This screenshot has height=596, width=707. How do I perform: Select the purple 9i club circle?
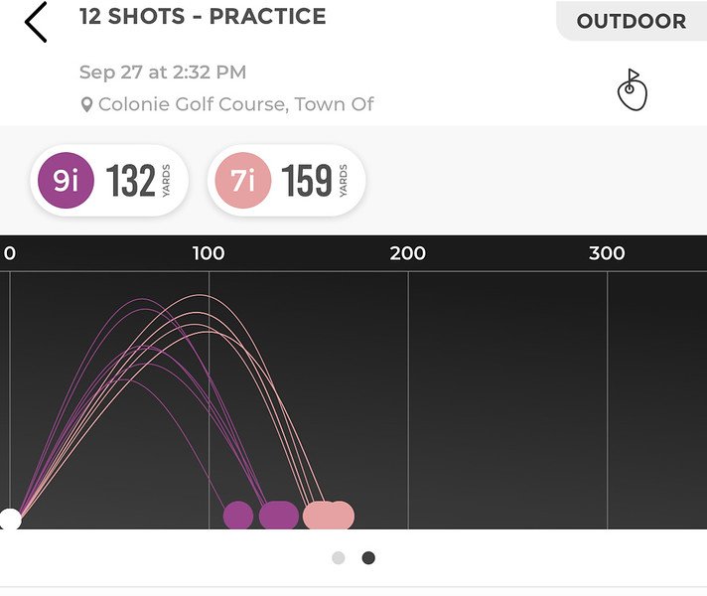pyautogui.click(x=66, y=180)
